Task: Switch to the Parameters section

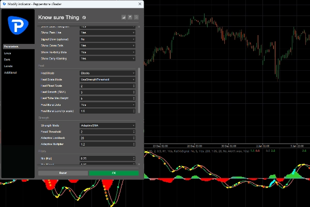Action: (x=19, y=46)
